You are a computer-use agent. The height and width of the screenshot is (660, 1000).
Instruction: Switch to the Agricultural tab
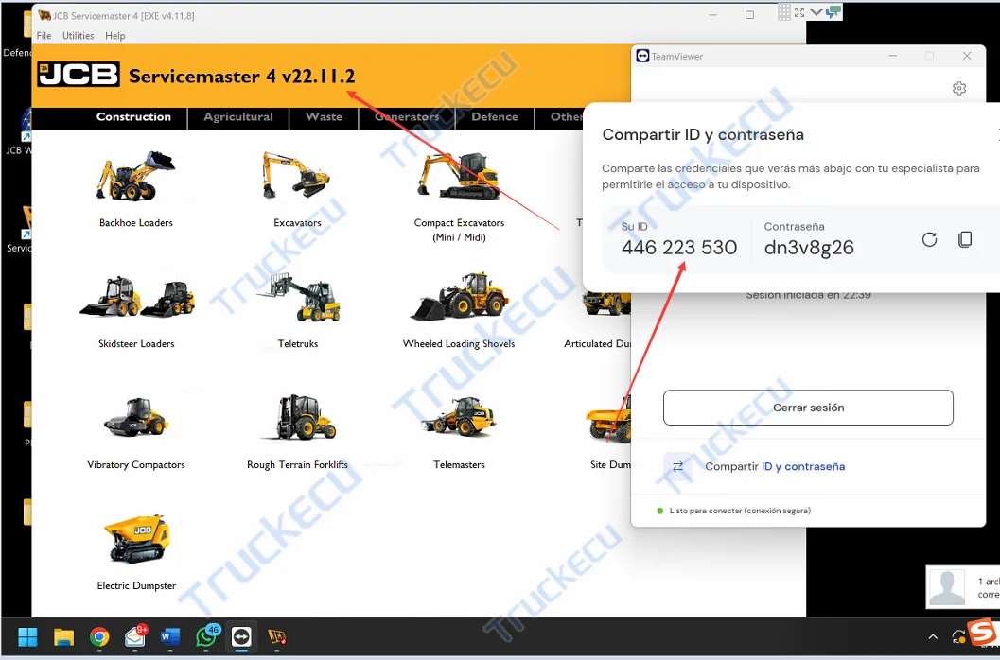click(237, 117)
